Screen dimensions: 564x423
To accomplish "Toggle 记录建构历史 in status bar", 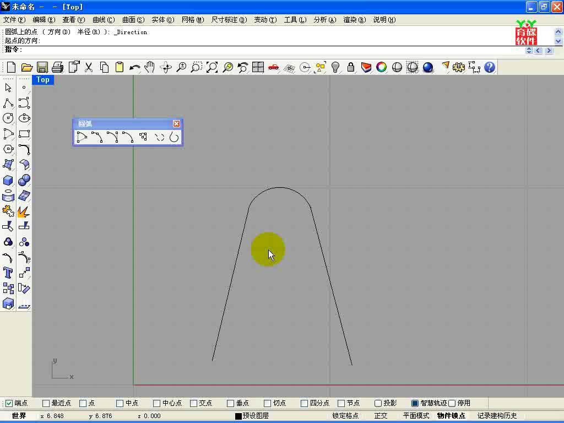I will [497, 416].
